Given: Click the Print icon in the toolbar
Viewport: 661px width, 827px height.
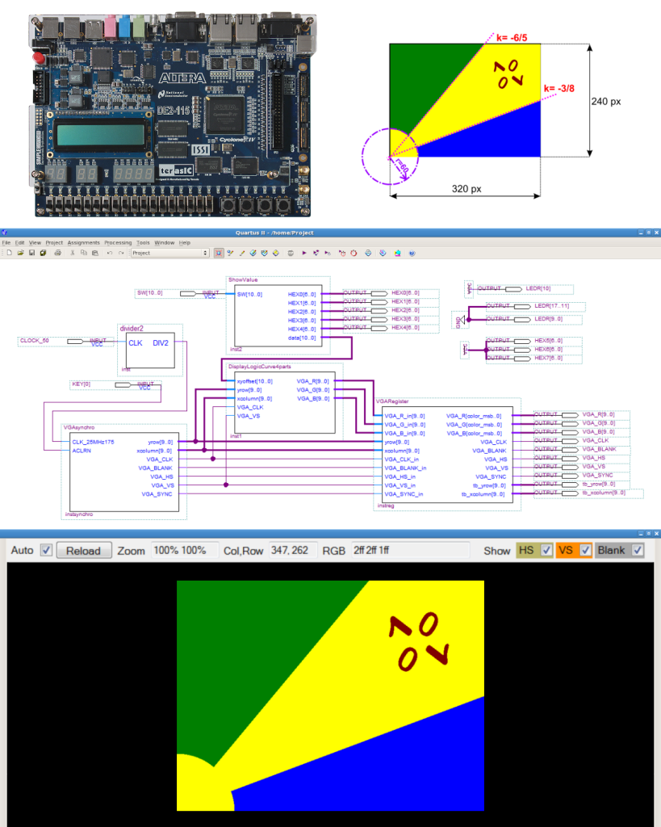Looking at the screenshot, I should (x=57, y=253).
